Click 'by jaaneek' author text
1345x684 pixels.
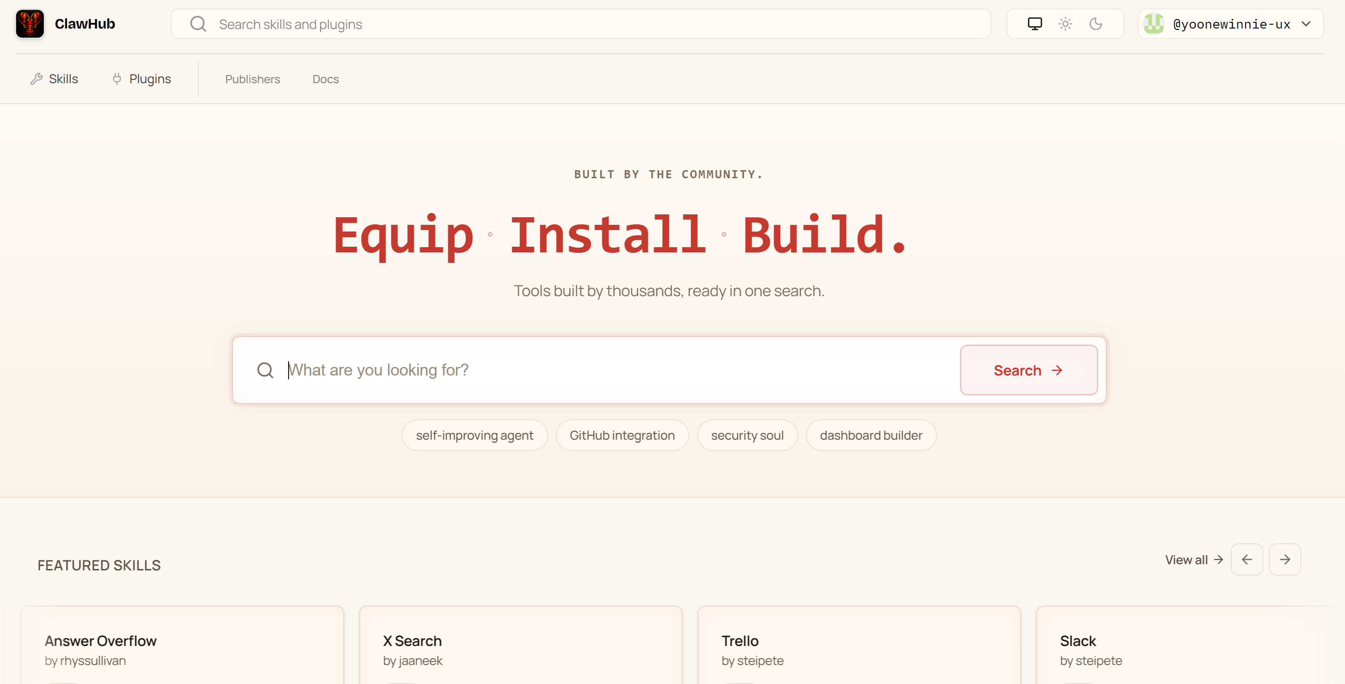(x=413, y=661)
